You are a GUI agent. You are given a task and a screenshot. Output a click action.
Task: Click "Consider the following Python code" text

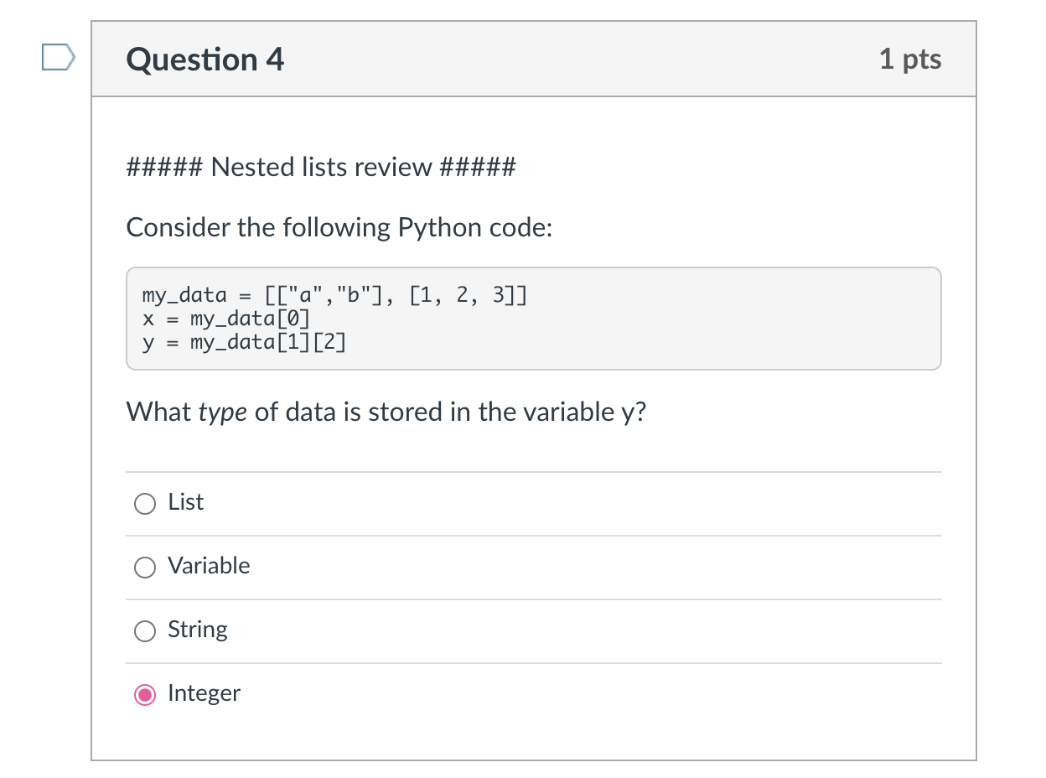[x=339, y=228]
